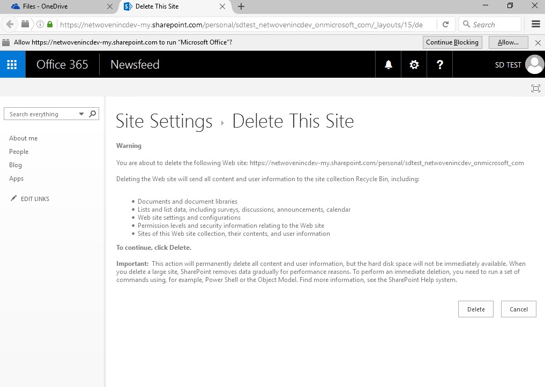Close the Delete This Site tab
The width and height of the screenshot is (545, 387).
[222, 6]
